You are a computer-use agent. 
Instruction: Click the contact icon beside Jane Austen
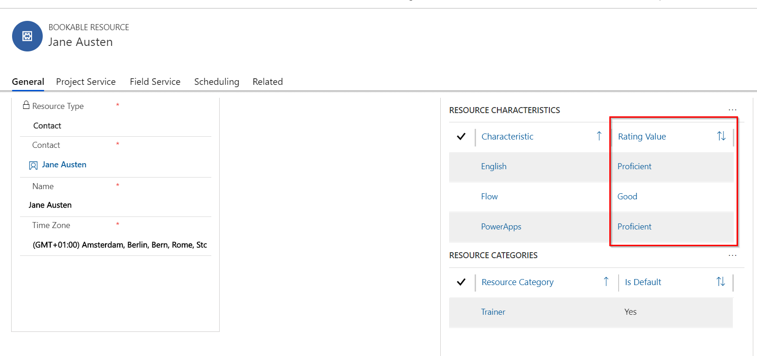point(33,165)
